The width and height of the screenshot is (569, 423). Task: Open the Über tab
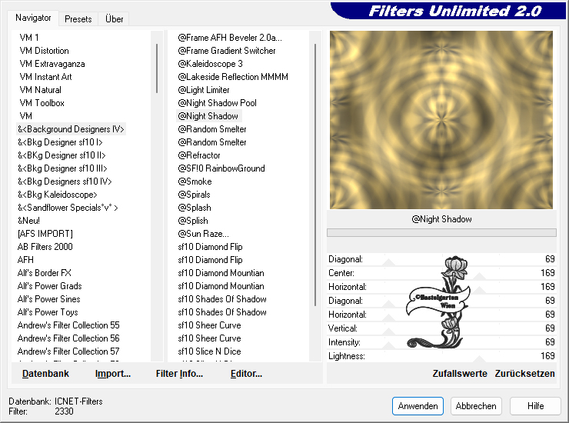114,18
